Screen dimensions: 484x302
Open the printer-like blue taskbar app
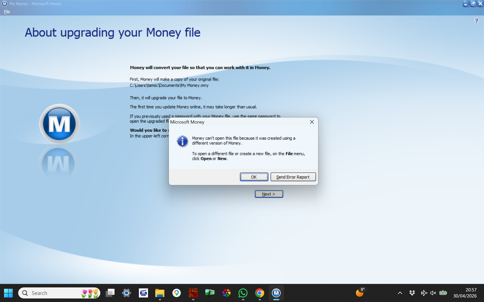pyautogui.click(x=143, y=293)
